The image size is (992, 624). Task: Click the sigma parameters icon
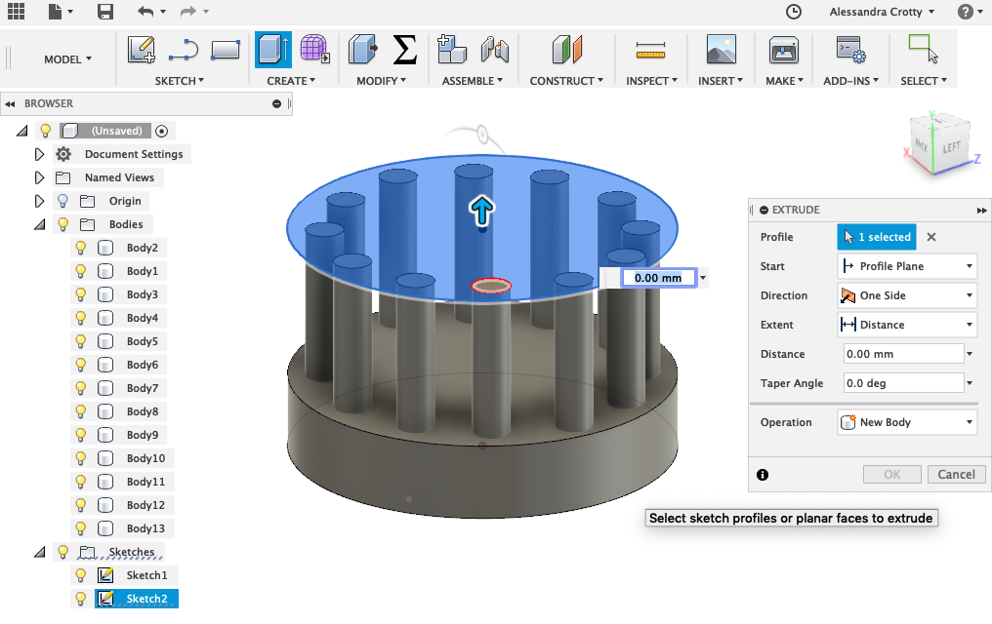point(405,50)
